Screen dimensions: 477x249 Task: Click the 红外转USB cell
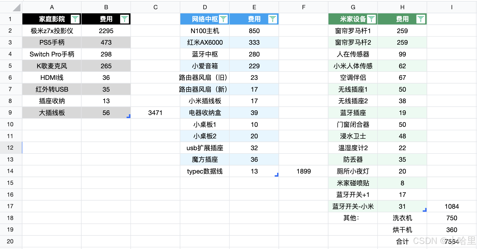pos(52,89)
